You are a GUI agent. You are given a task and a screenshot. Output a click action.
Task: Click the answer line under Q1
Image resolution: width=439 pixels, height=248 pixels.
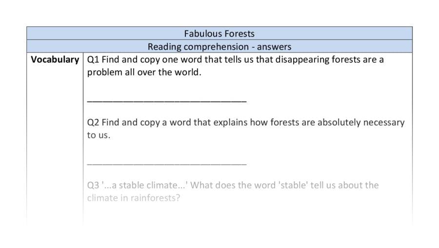[x=167, y=102]
